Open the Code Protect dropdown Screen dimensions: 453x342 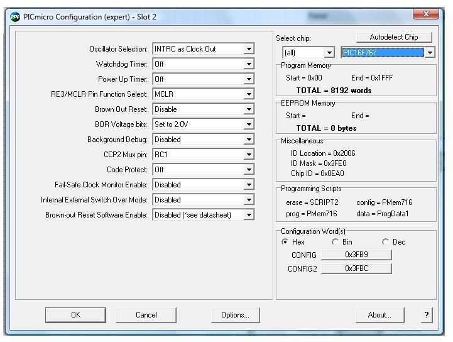tap(249, 169)
